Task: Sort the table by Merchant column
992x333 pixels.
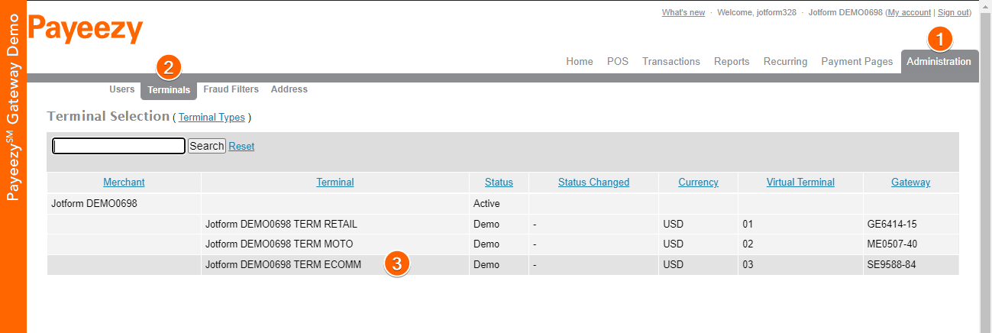Action: (124, 183)
